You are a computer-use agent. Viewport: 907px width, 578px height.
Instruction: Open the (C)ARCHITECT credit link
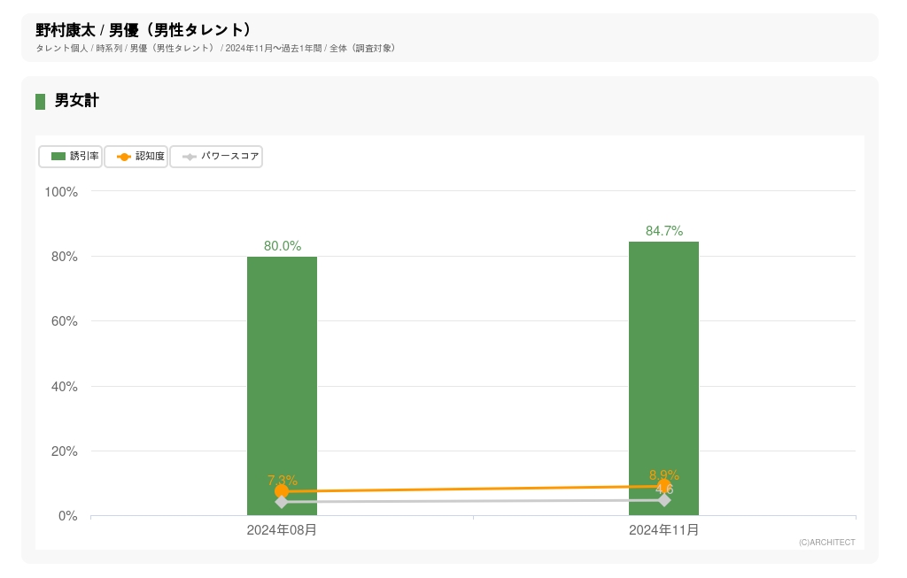coord(826,543)
